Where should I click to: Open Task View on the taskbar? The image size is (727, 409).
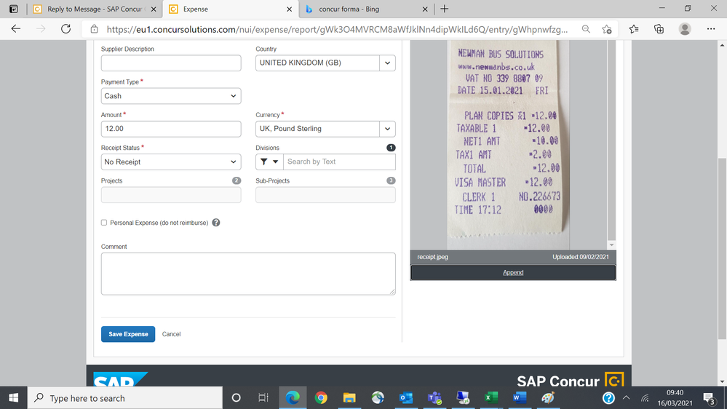coord(263,398)
